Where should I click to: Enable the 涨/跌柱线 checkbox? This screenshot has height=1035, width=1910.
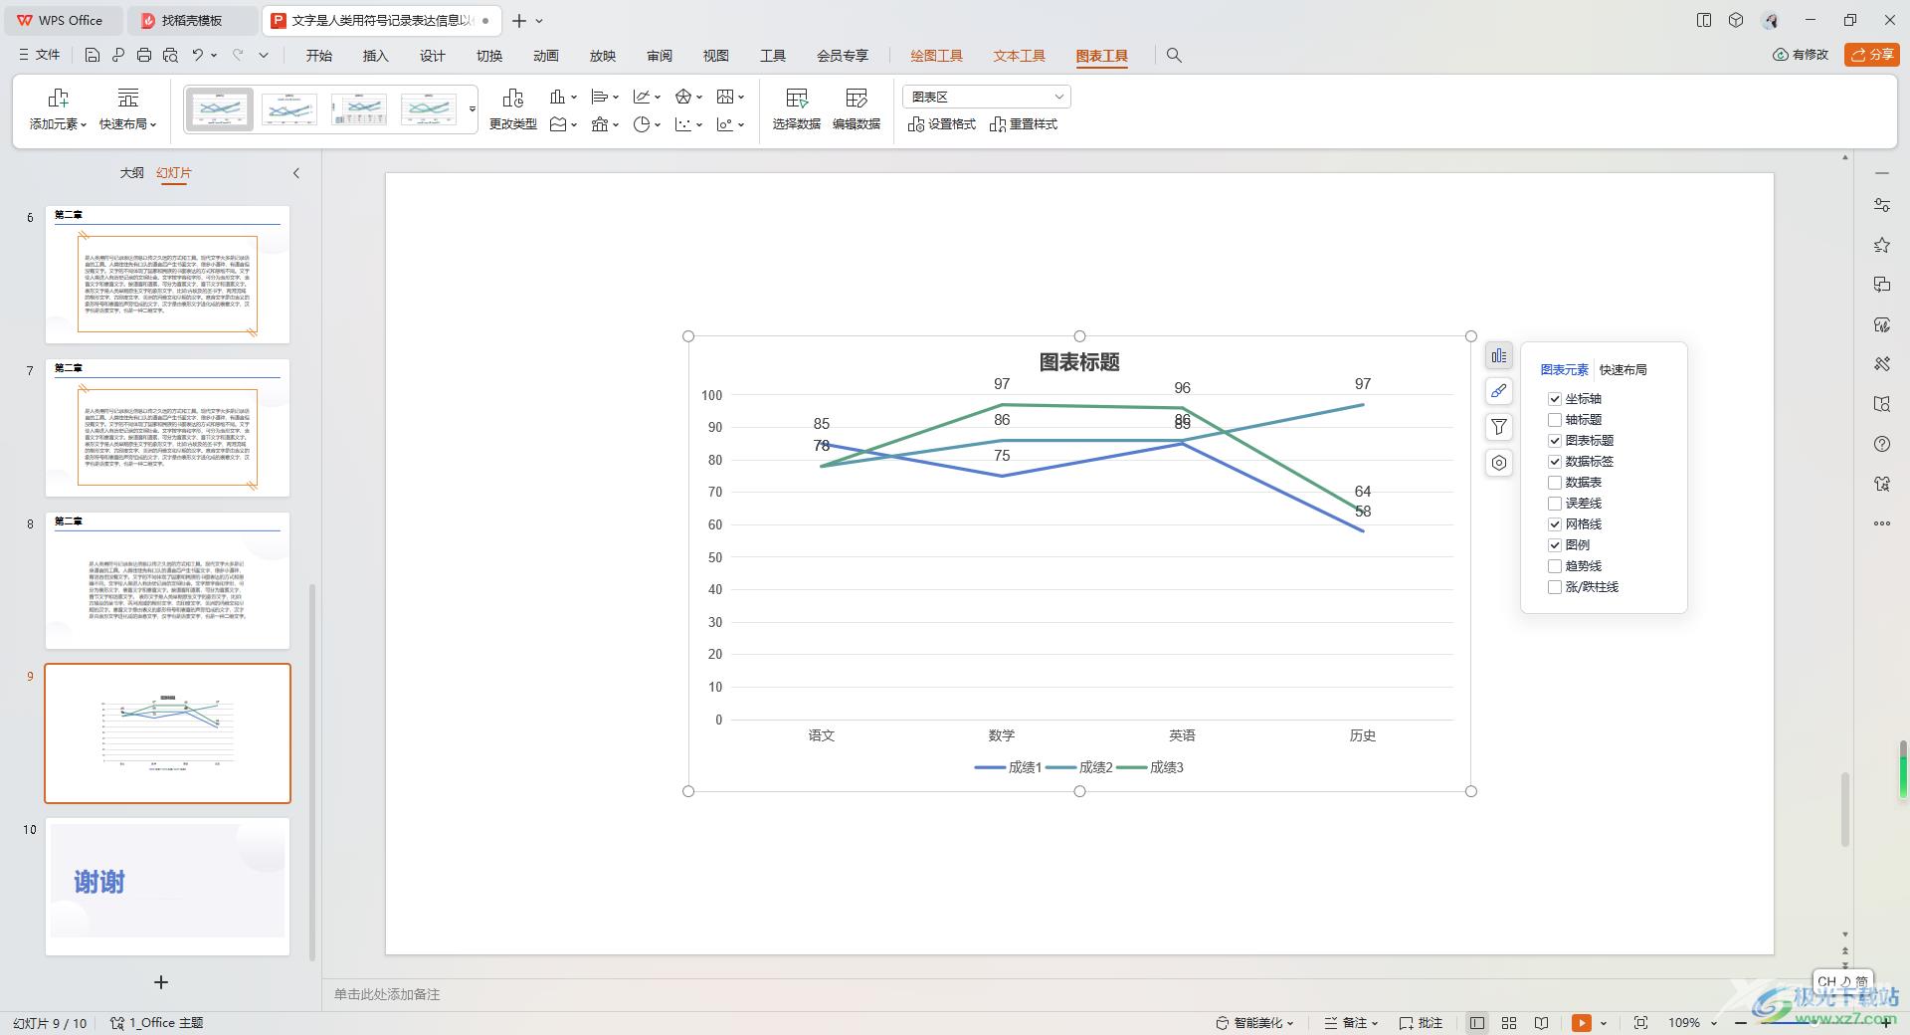click(1554, 586)
